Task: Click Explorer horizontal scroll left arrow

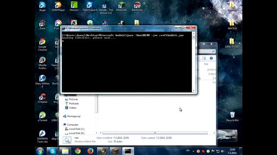Action: tap(100, 133)
